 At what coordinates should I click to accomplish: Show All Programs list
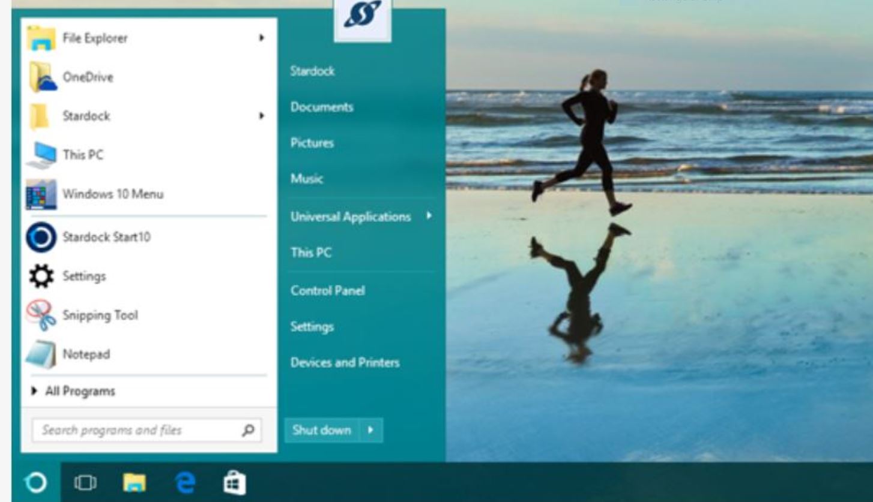(73, 392)
